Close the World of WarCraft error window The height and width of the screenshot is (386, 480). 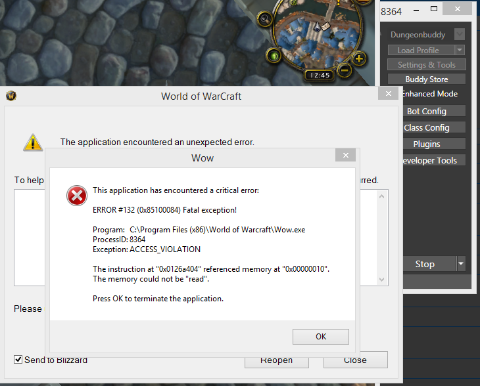pyautogui.click(x=388, y=93)
